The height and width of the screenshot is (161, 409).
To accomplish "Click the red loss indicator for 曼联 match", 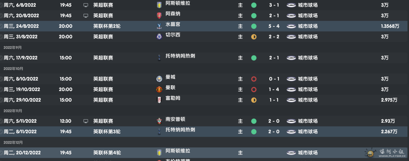I will pos(254,90).
